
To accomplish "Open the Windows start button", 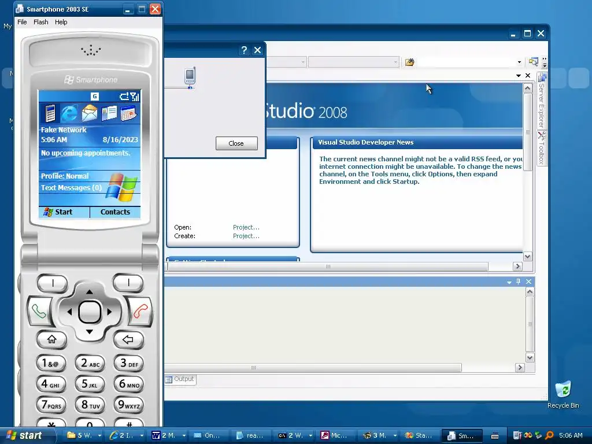I will (25, 435).
